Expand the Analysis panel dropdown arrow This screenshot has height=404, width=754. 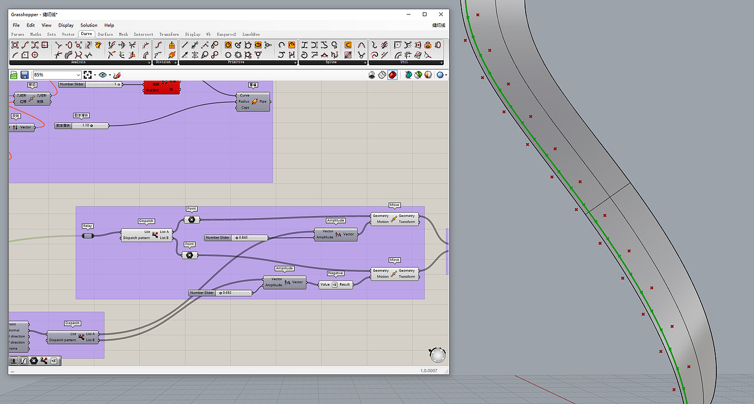tap(149, 62)
